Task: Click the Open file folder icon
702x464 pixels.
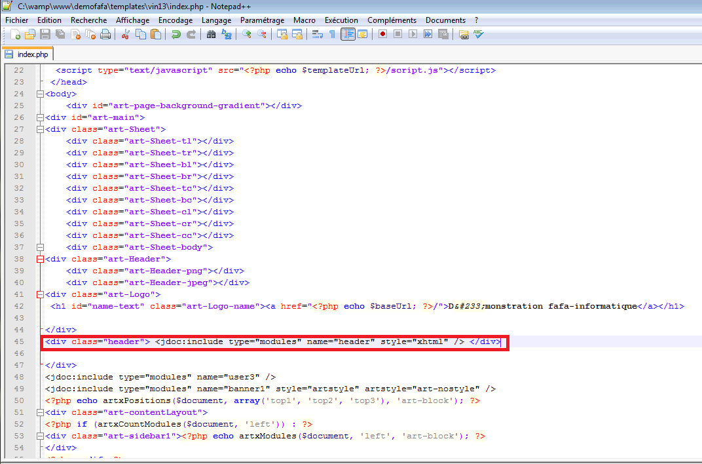Action: [x=30, y=35]
